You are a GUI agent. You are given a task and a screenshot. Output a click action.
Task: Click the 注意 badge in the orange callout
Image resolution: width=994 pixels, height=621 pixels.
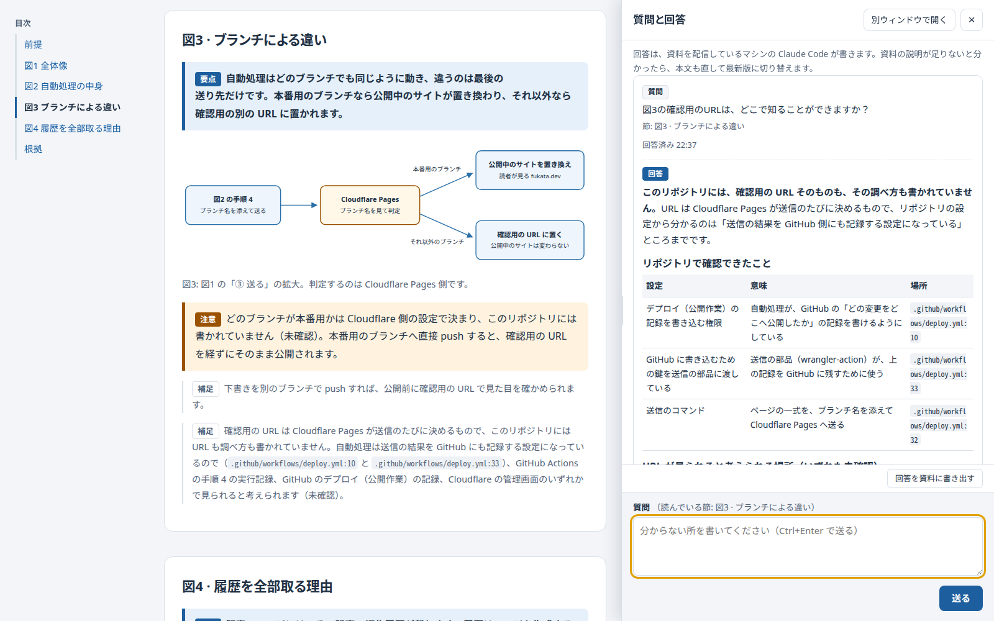[208, 319]
